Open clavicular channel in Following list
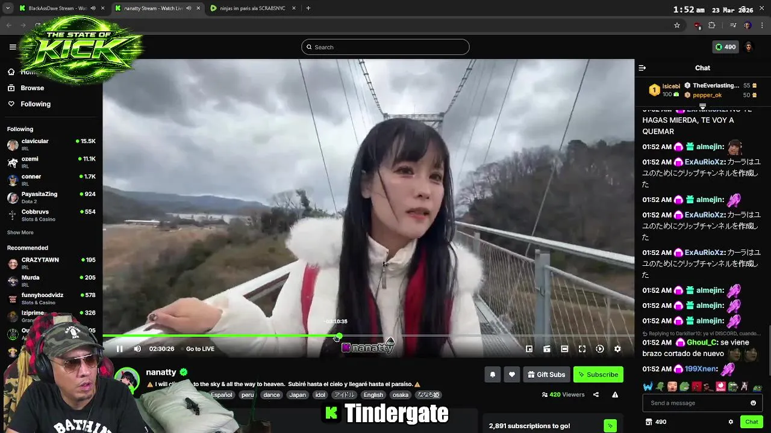 (51, 144)
